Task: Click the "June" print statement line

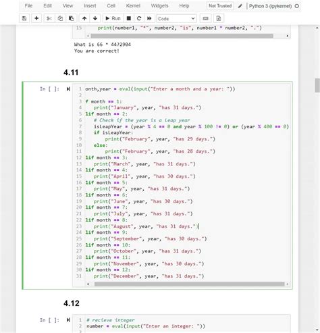Action: [143, 201]
